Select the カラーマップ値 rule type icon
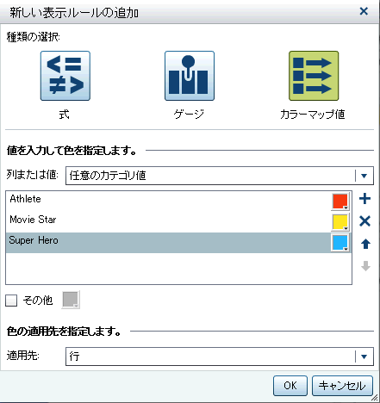This screenshot has height=403, width=380. [x=314, y=76]
